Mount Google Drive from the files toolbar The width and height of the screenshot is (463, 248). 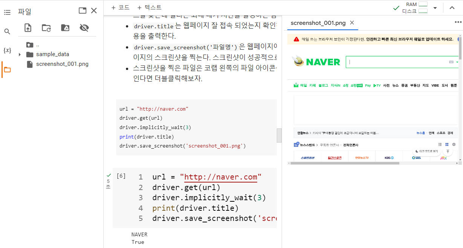65,27
